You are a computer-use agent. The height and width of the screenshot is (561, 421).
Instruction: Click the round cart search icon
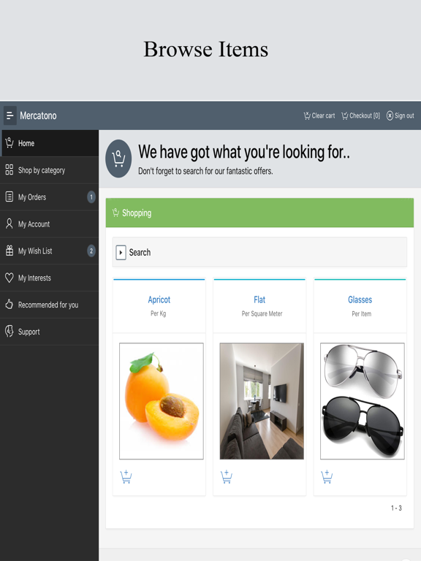pyautogui.click(x=118, y=159)
